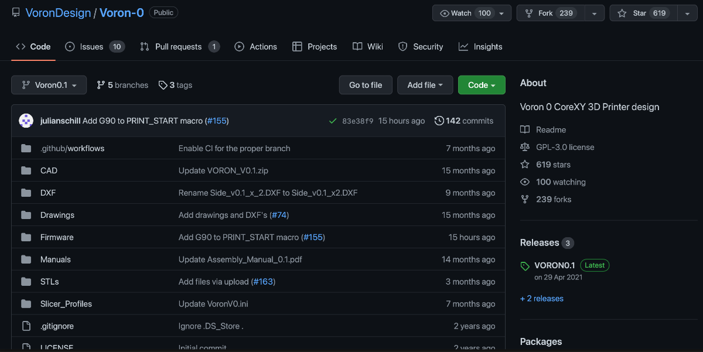
Task: Click folder icon next to CAD
Action: pos(26,170)
